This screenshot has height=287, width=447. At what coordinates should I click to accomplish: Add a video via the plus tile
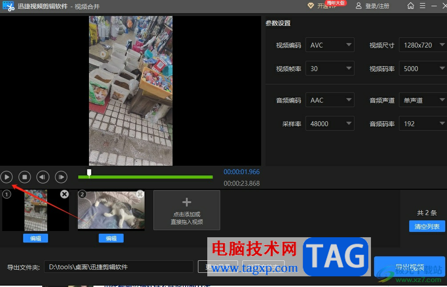pos(187,210)
